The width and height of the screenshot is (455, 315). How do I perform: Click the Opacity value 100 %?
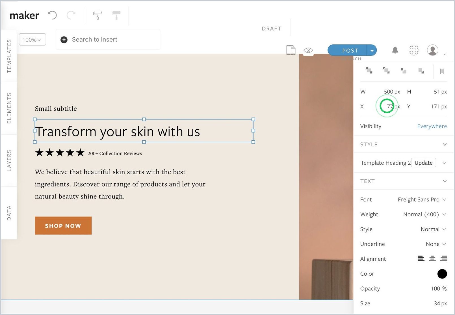439,289
